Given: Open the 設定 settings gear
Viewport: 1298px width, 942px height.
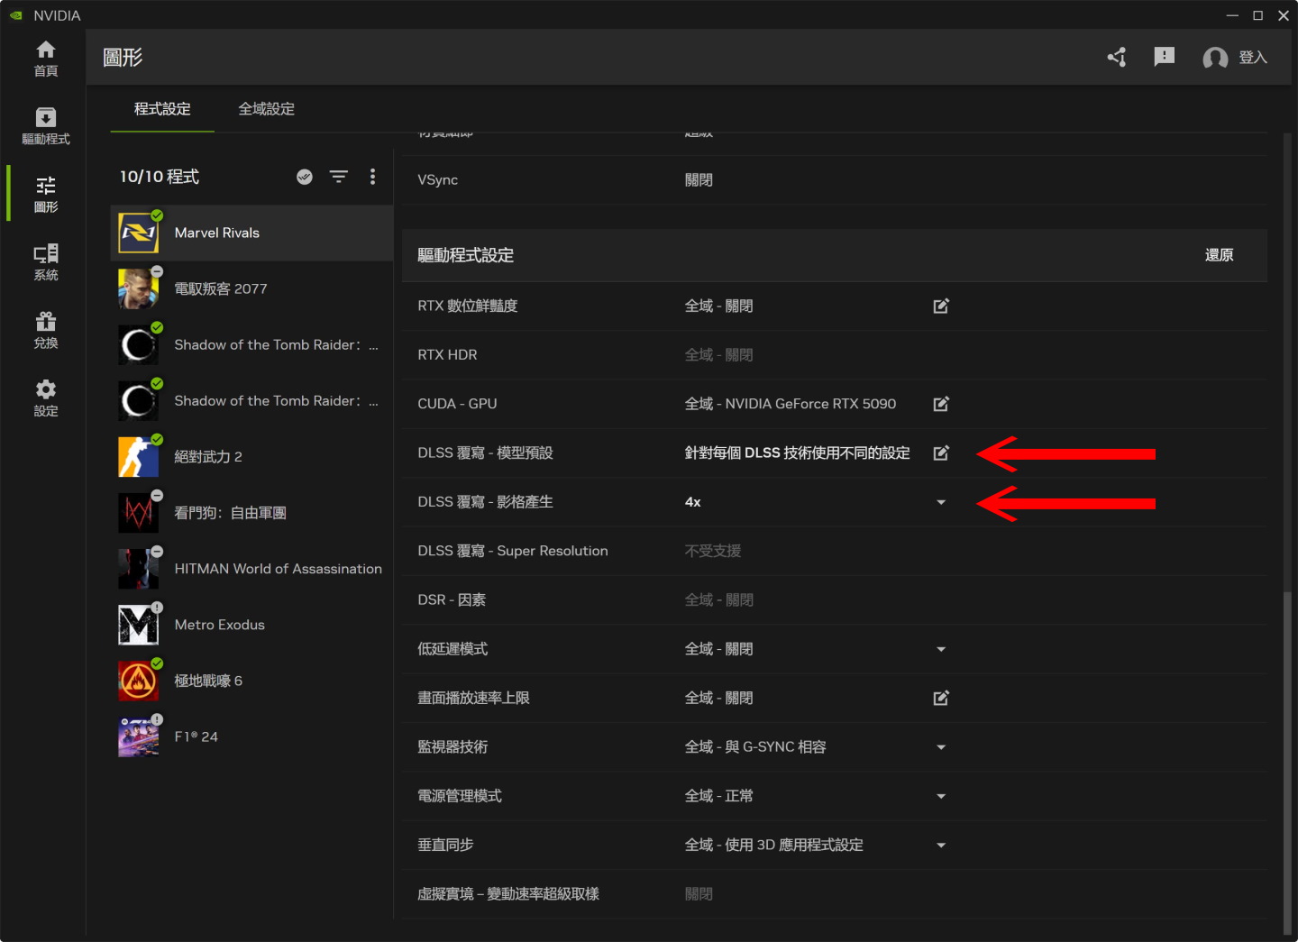Looking at the screenshot, I should (46, 398).
